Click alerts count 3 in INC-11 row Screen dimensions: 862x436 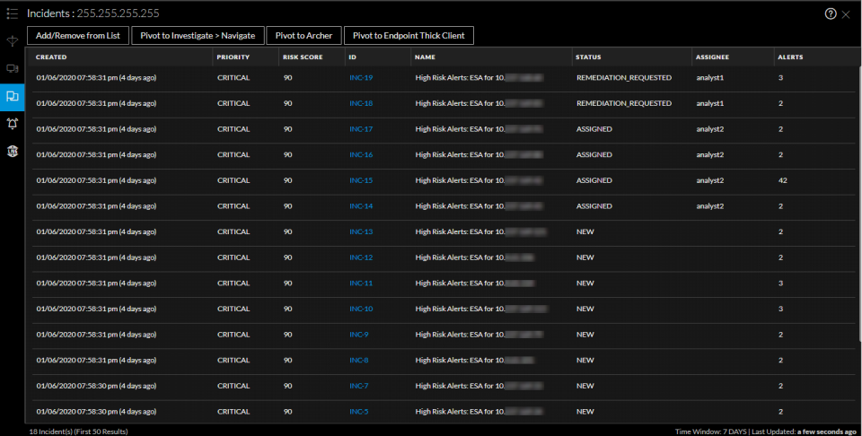780,283
